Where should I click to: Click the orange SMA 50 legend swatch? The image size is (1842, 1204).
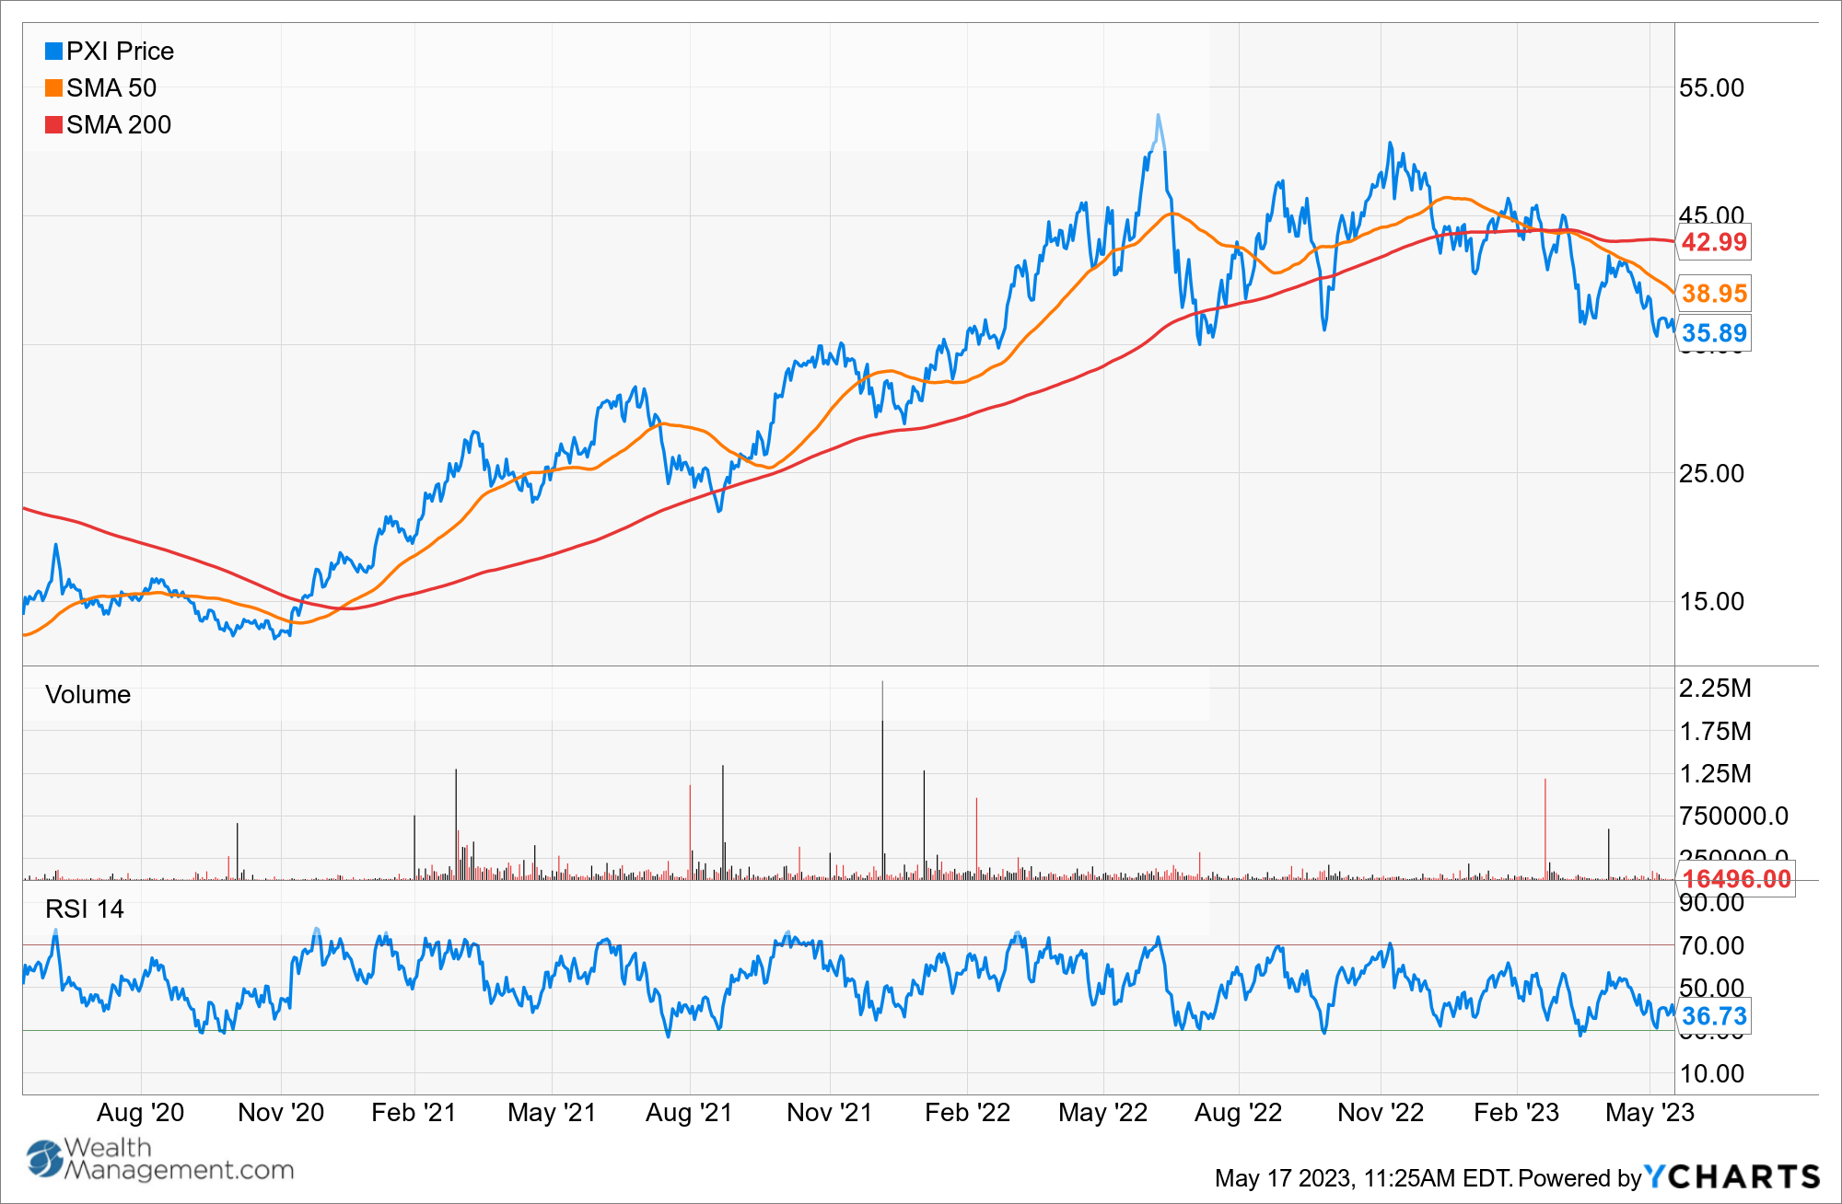click(53, 88)
